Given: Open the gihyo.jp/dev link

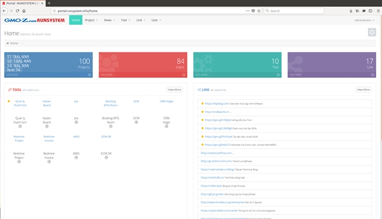Looking at the screenshot, I should 212,194.
